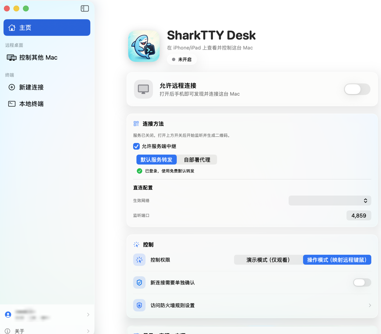Click the sparkle cursor icon beside 控制 heading
Screen dimensions: 381x334
136,244
